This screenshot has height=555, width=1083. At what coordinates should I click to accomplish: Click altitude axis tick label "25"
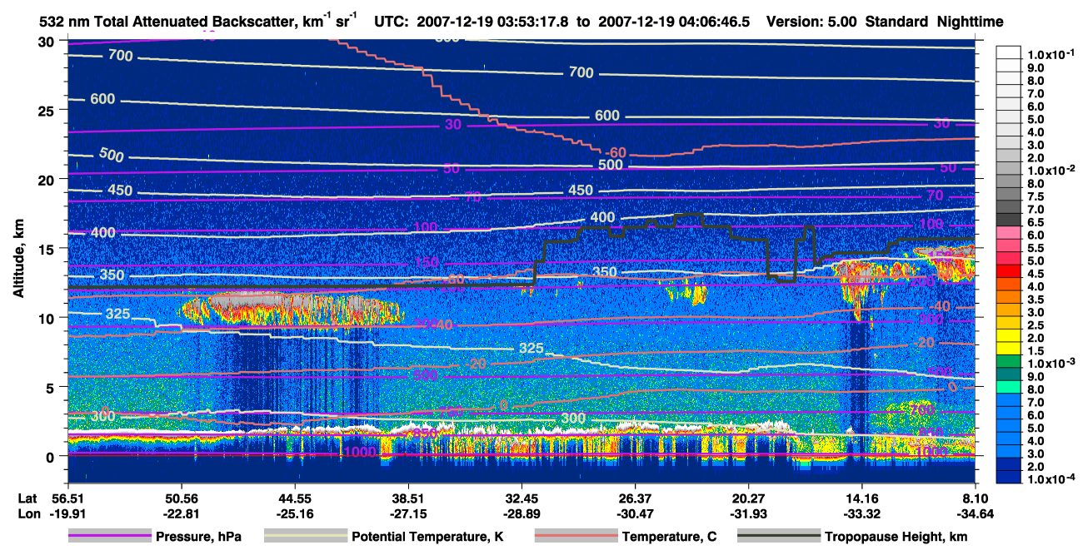coord(48,111)
